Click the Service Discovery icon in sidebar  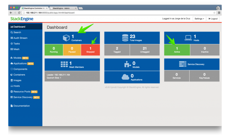coord(12,97)
